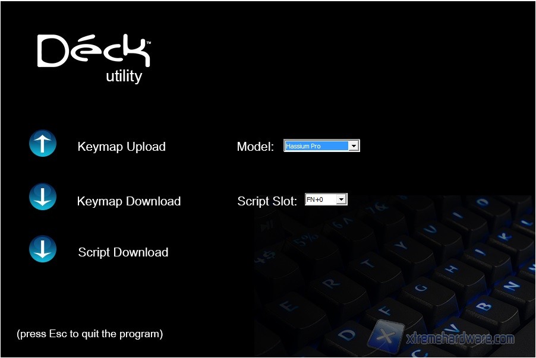
Task: Click the backlit keyboard background image
Action: click(x=395, y=276)
